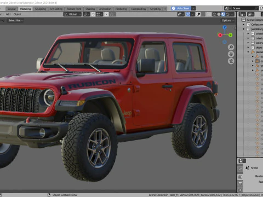Screen dimensions: 263x197
Task: Collapse the jeepW armature empty
Action: pyautogui.click(x=248, y=52)
